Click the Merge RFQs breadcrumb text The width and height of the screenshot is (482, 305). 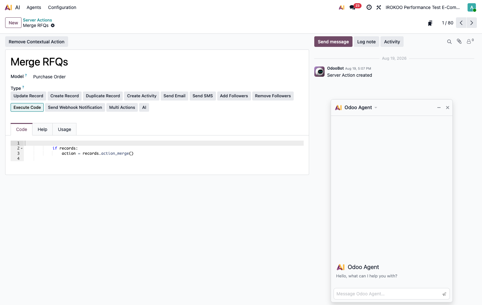tap(36, 25)
